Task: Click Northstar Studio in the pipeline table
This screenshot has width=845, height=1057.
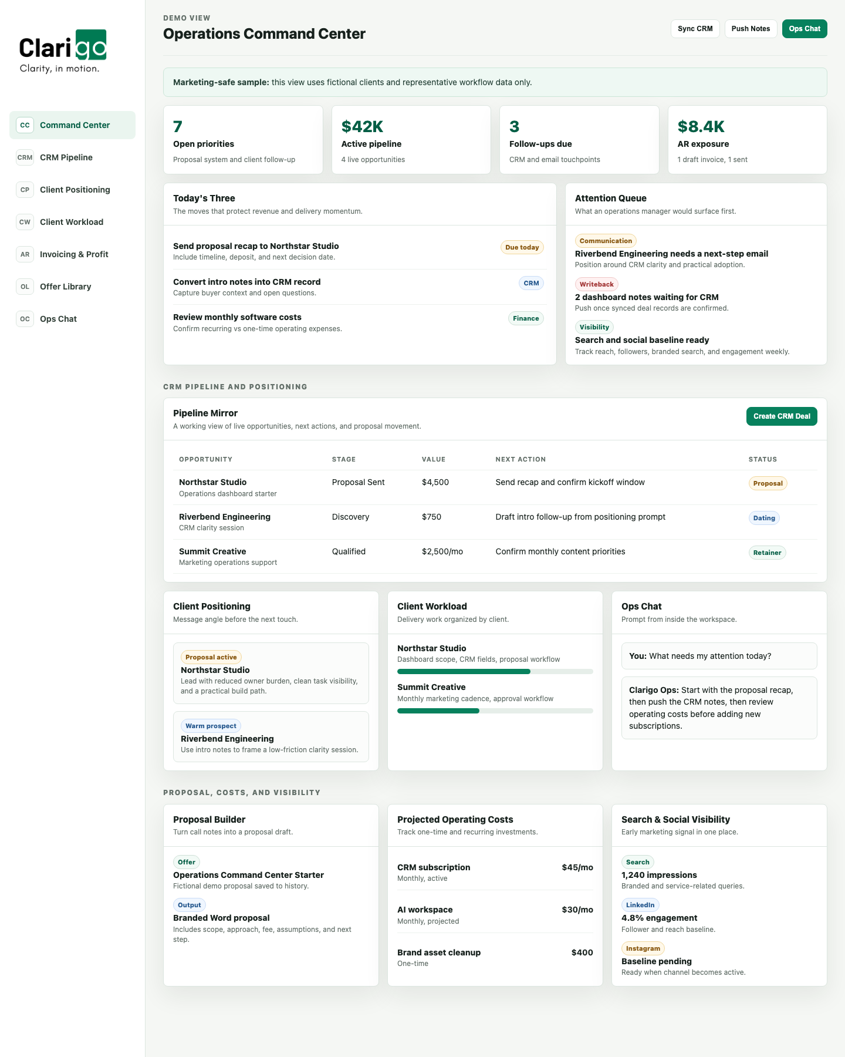Action: click(x=212, y=482)
